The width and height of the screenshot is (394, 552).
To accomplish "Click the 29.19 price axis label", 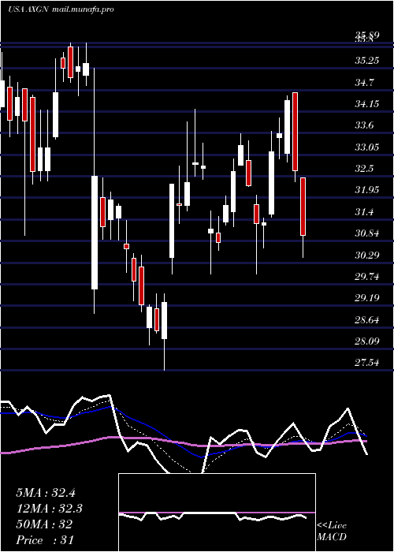I will pos(367,298).
